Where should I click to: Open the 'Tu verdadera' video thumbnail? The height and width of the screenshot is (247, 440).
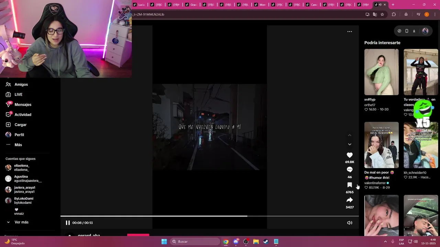click(421, 72)
